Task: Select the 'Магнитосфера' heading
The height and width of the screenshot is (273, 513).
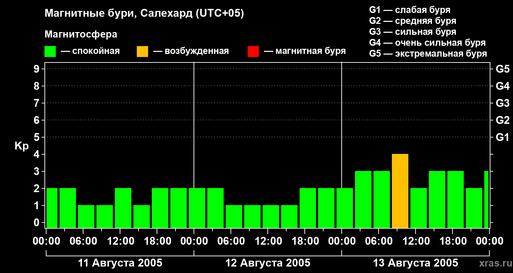Action: coord(81,34)
